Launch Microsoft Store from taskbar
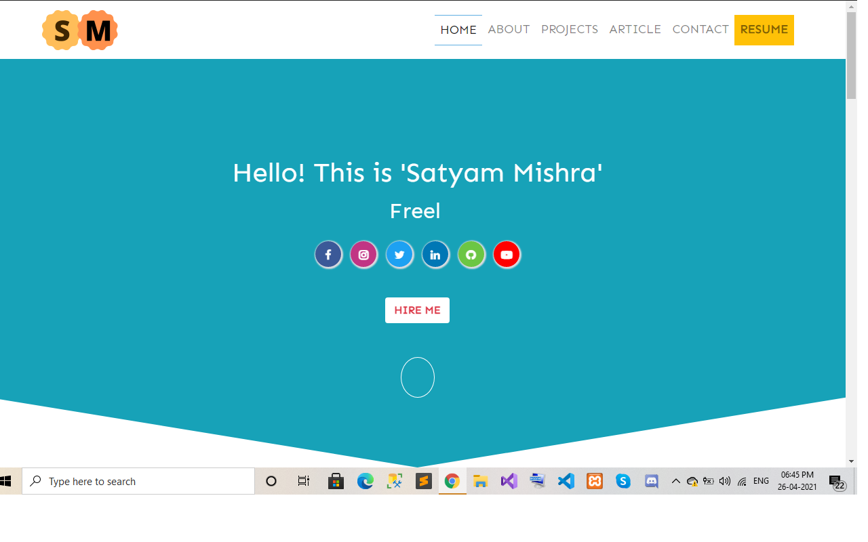Screen dimensions: 868x542 (x=336, y=481)
